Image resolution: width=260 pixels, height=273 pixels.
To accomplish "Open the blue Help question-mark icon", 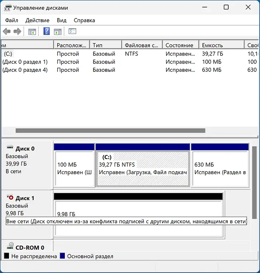I will point(47,31).
